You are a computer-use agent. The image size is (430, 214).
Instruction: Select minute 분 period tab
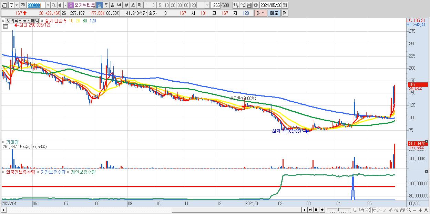coord(126,5)
